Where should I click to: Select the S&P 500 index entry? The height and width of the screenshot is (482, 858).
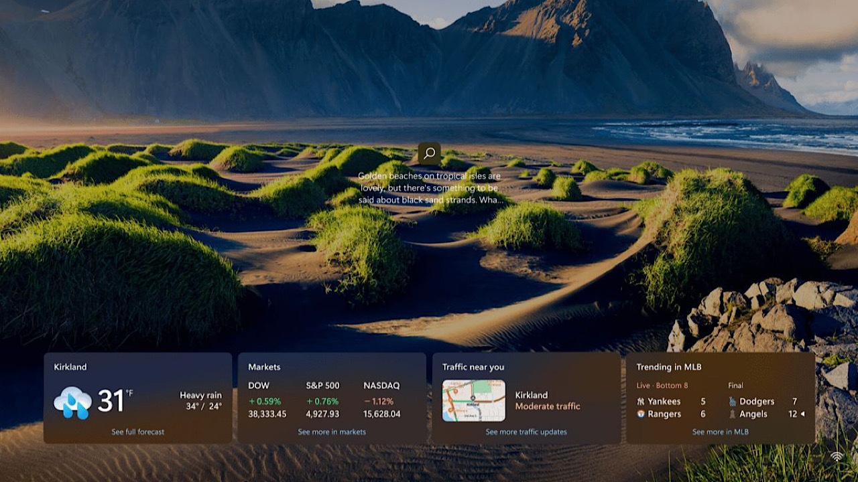323,400
